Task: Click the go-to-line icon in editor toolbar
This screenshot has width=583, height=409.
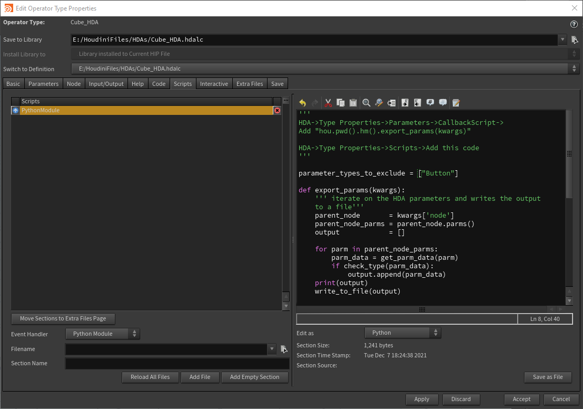Action: click(391, 103)
